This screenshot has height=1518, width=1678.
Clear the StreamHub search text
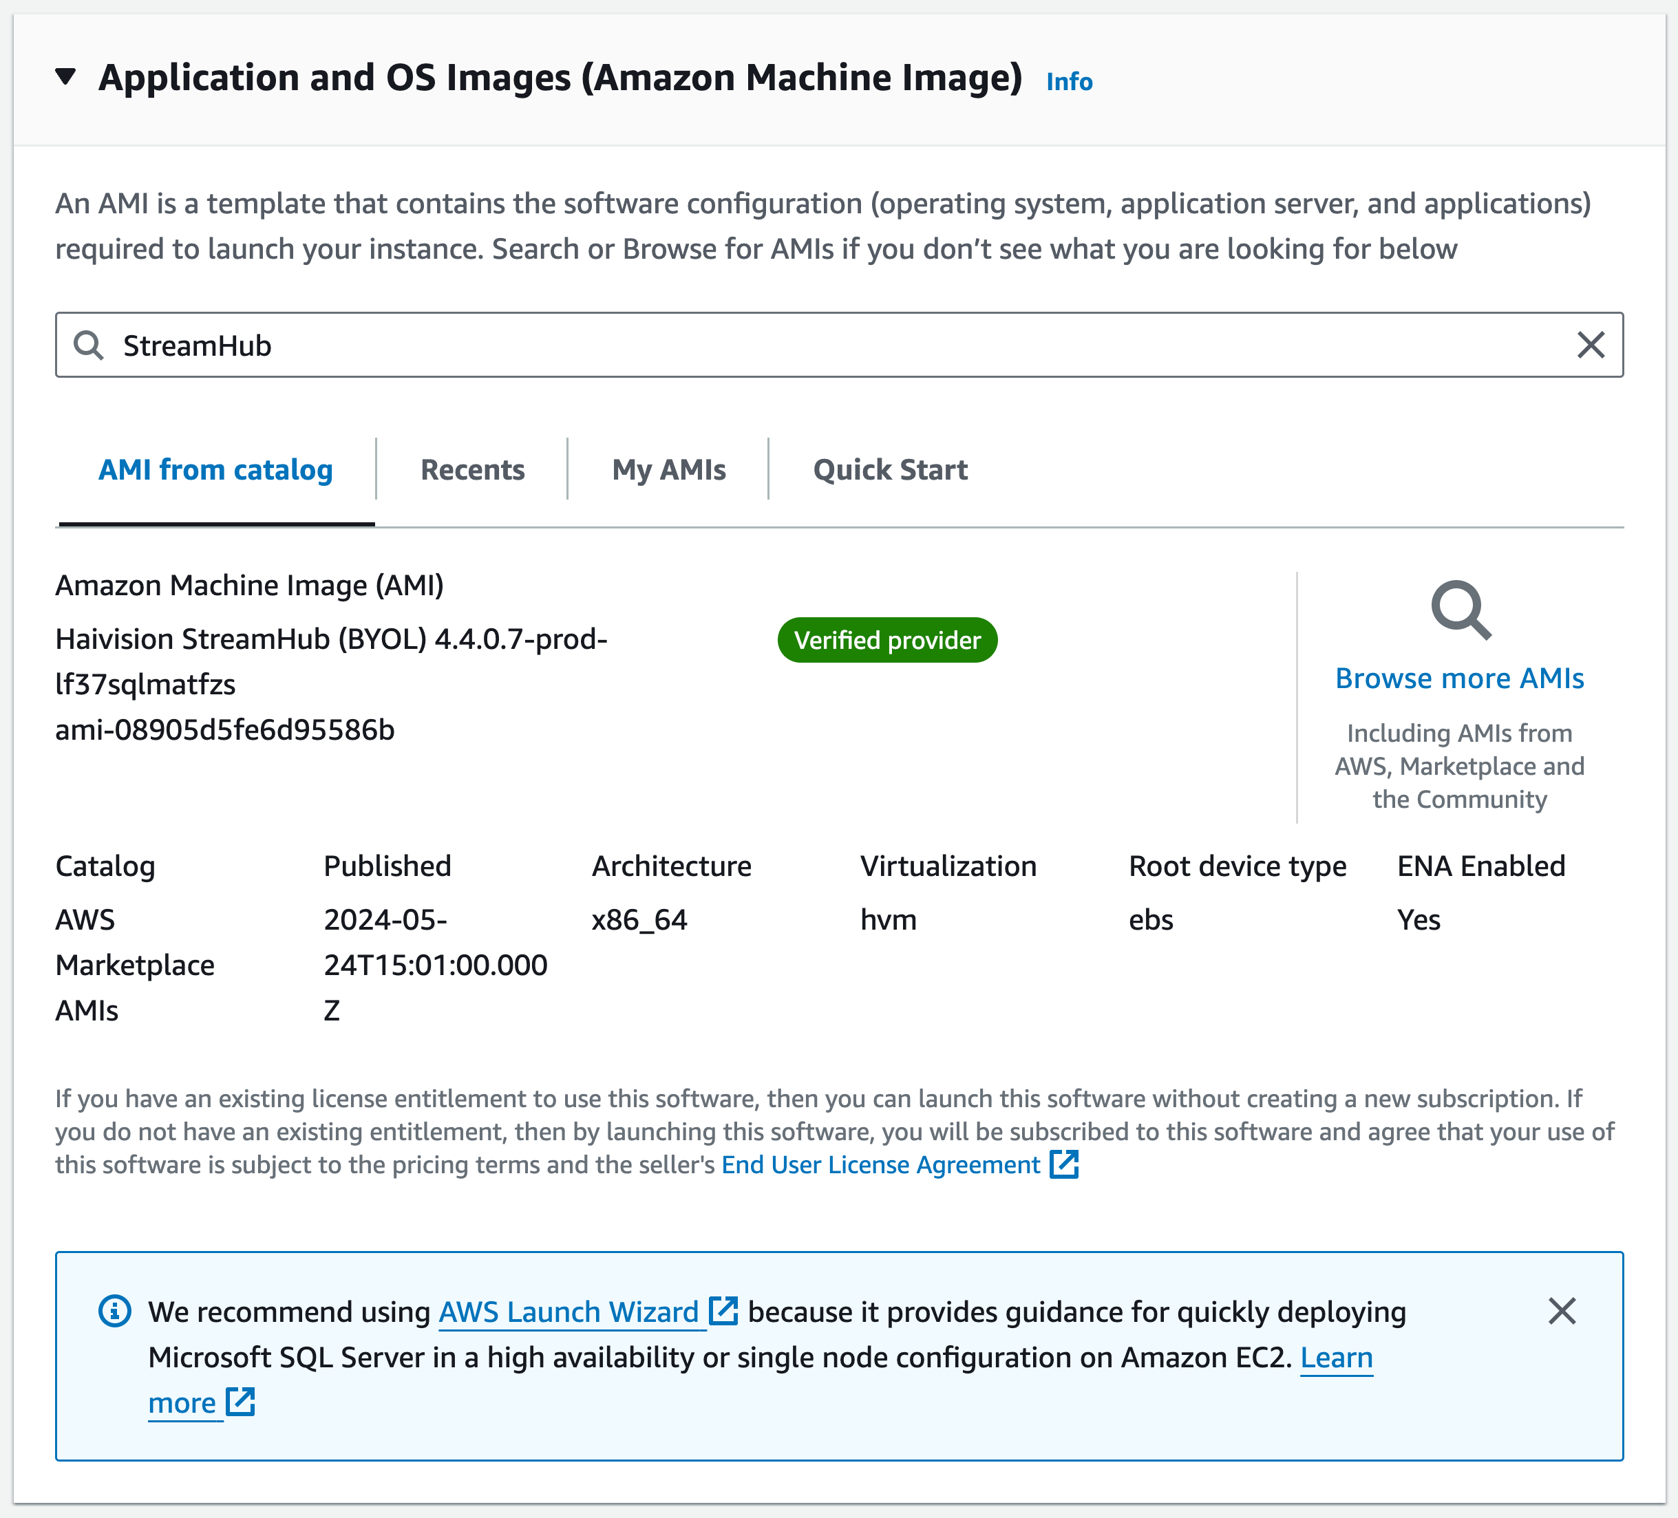1590,345
